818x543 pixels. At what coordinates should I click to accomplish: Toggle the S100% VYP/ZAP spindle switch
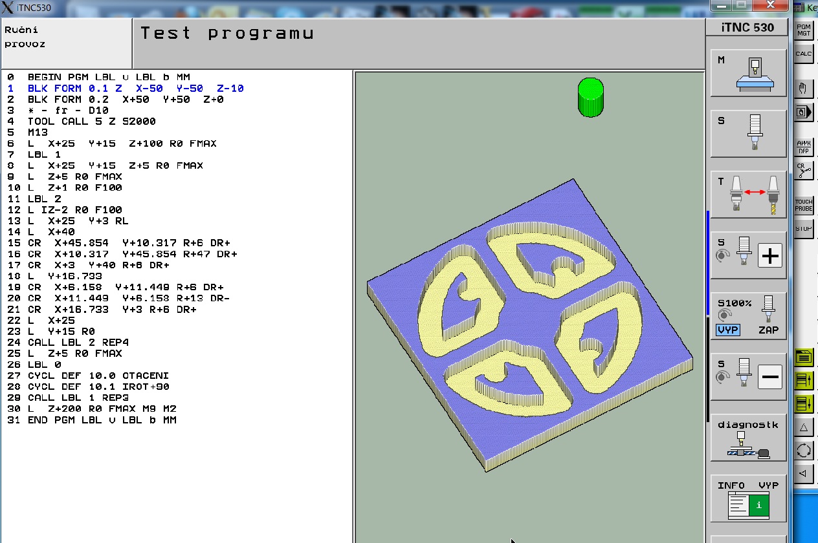[749, 316]
